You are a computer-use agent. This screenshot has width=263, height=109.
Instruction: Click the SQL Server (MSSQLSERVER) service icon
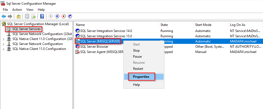click(77, 41)
